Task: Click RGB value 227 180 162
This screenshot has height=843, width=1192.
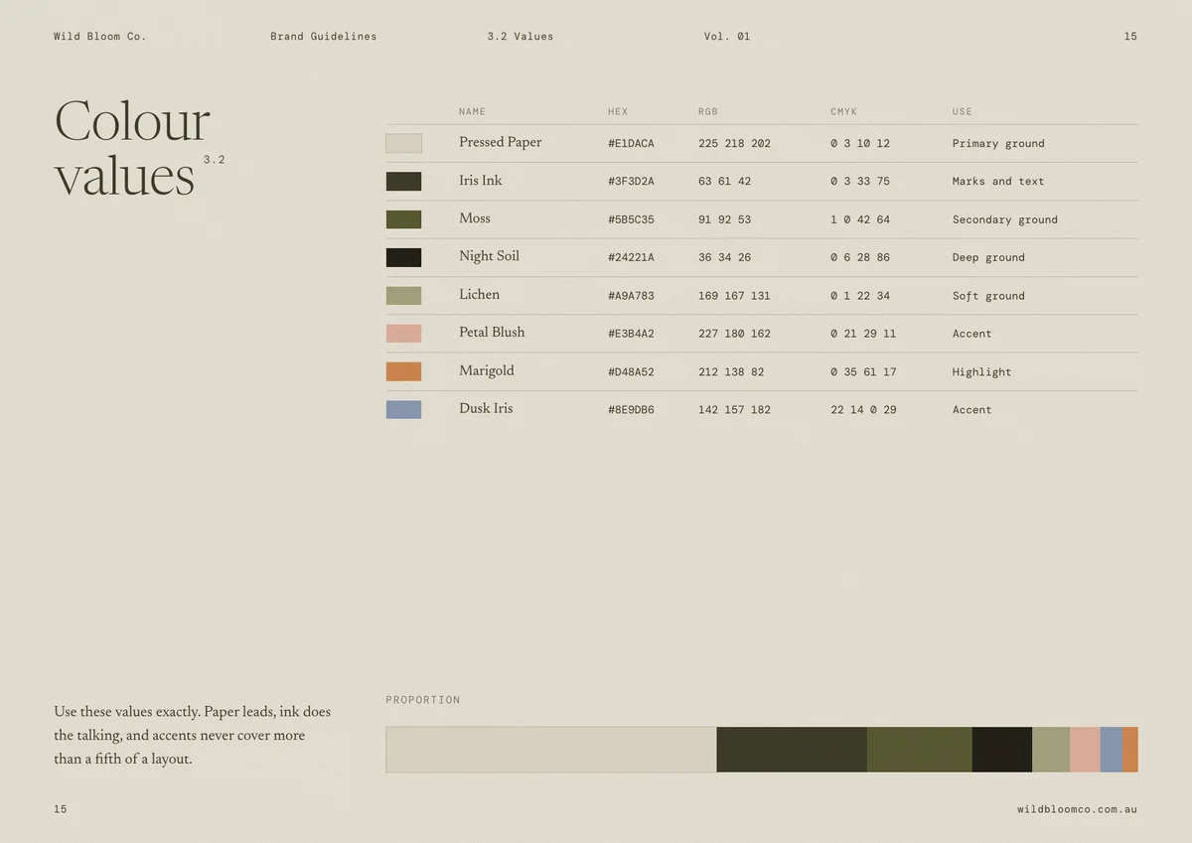Action: click(734, 335)
